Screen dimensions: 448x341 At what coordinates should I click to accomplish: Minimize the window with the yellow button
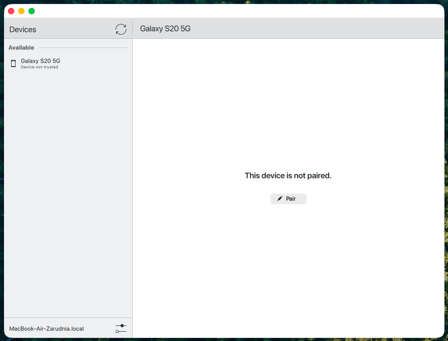click(21, 11)
